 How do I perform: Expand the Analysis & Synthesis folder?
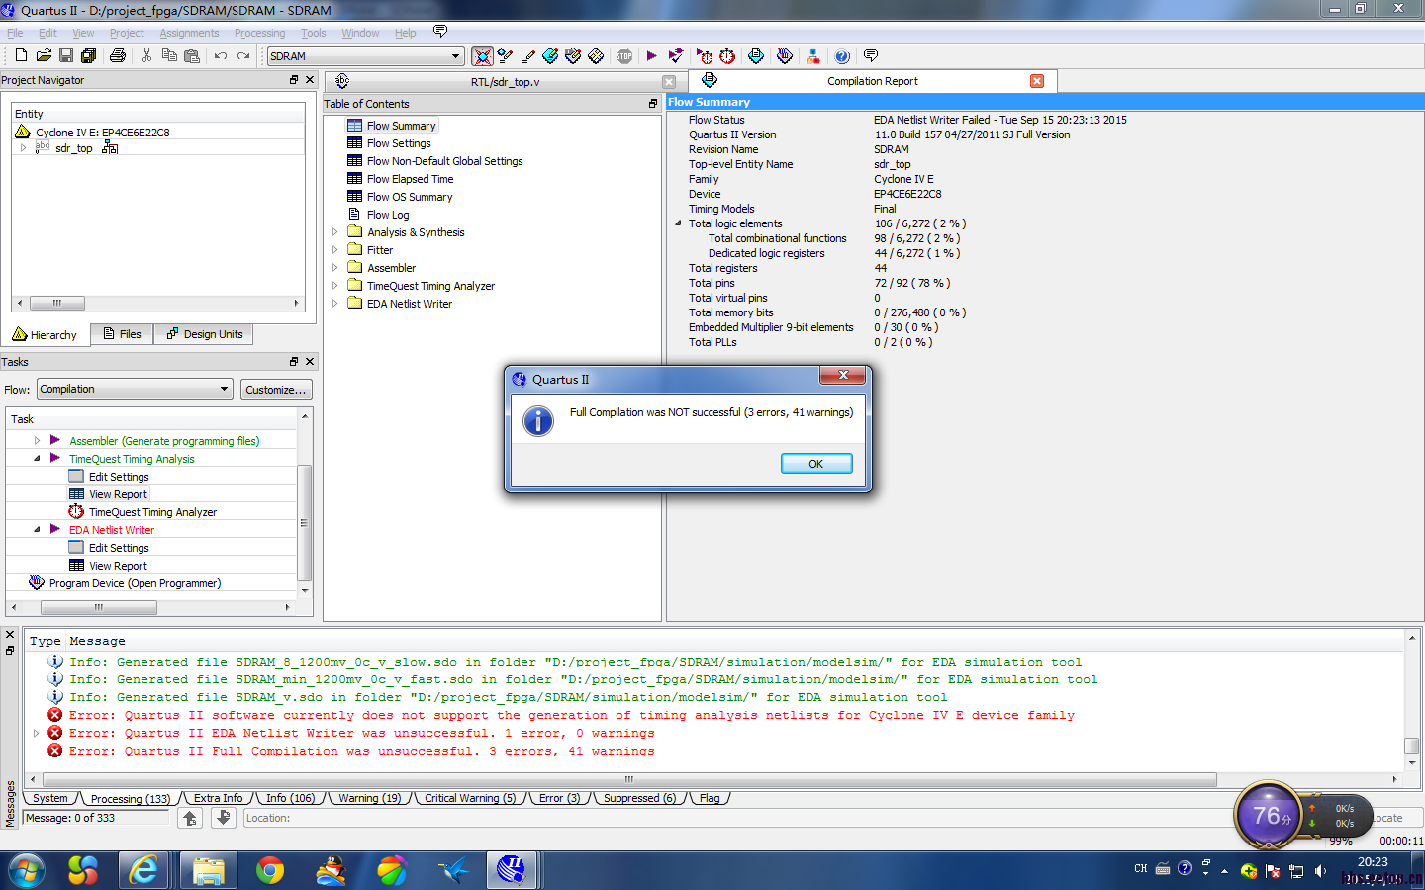[334, 232]
